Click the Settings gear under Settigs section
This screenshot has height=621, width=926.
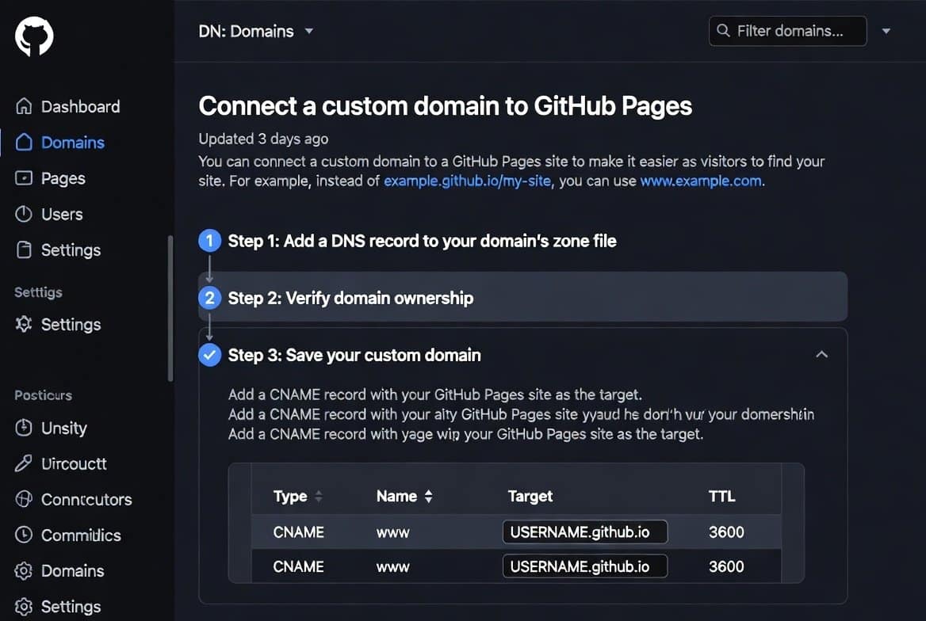(x=24, y=324)
